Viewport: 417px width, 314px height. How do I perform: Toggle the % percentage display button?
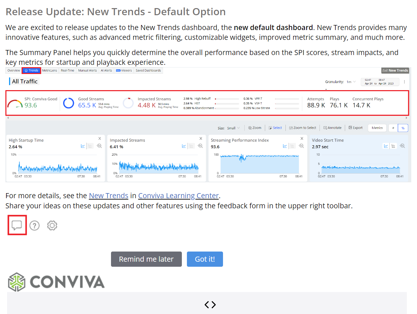point(403,128)
